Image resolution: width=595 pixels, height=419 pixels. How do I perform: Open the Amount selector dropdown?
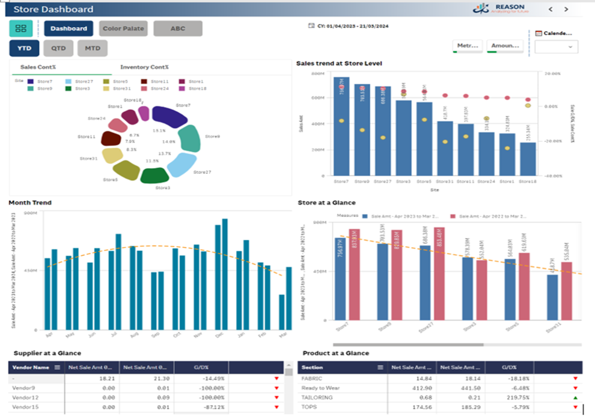click(503, 46)
